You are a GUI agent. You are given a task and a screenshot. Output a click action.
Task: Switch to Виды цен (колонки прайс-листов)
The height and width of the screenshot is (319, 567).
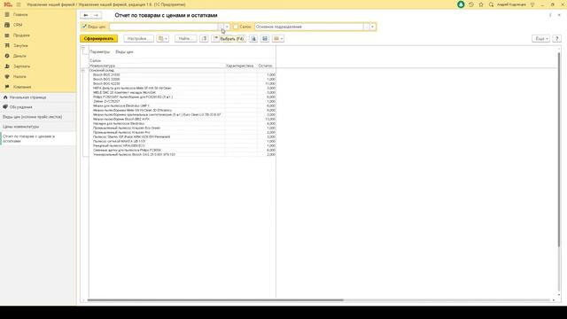coord(38,117)
